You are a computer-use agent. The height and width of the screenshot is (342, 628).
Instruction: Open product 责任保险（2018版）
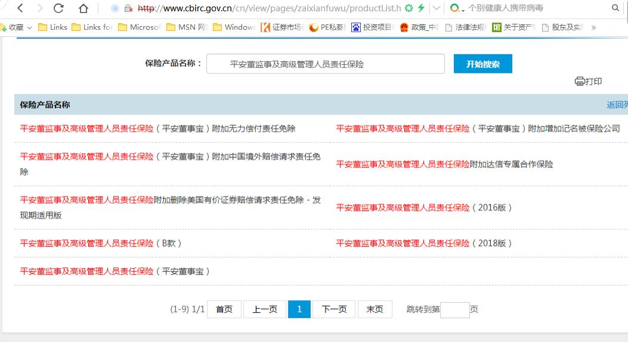[424, 243]
